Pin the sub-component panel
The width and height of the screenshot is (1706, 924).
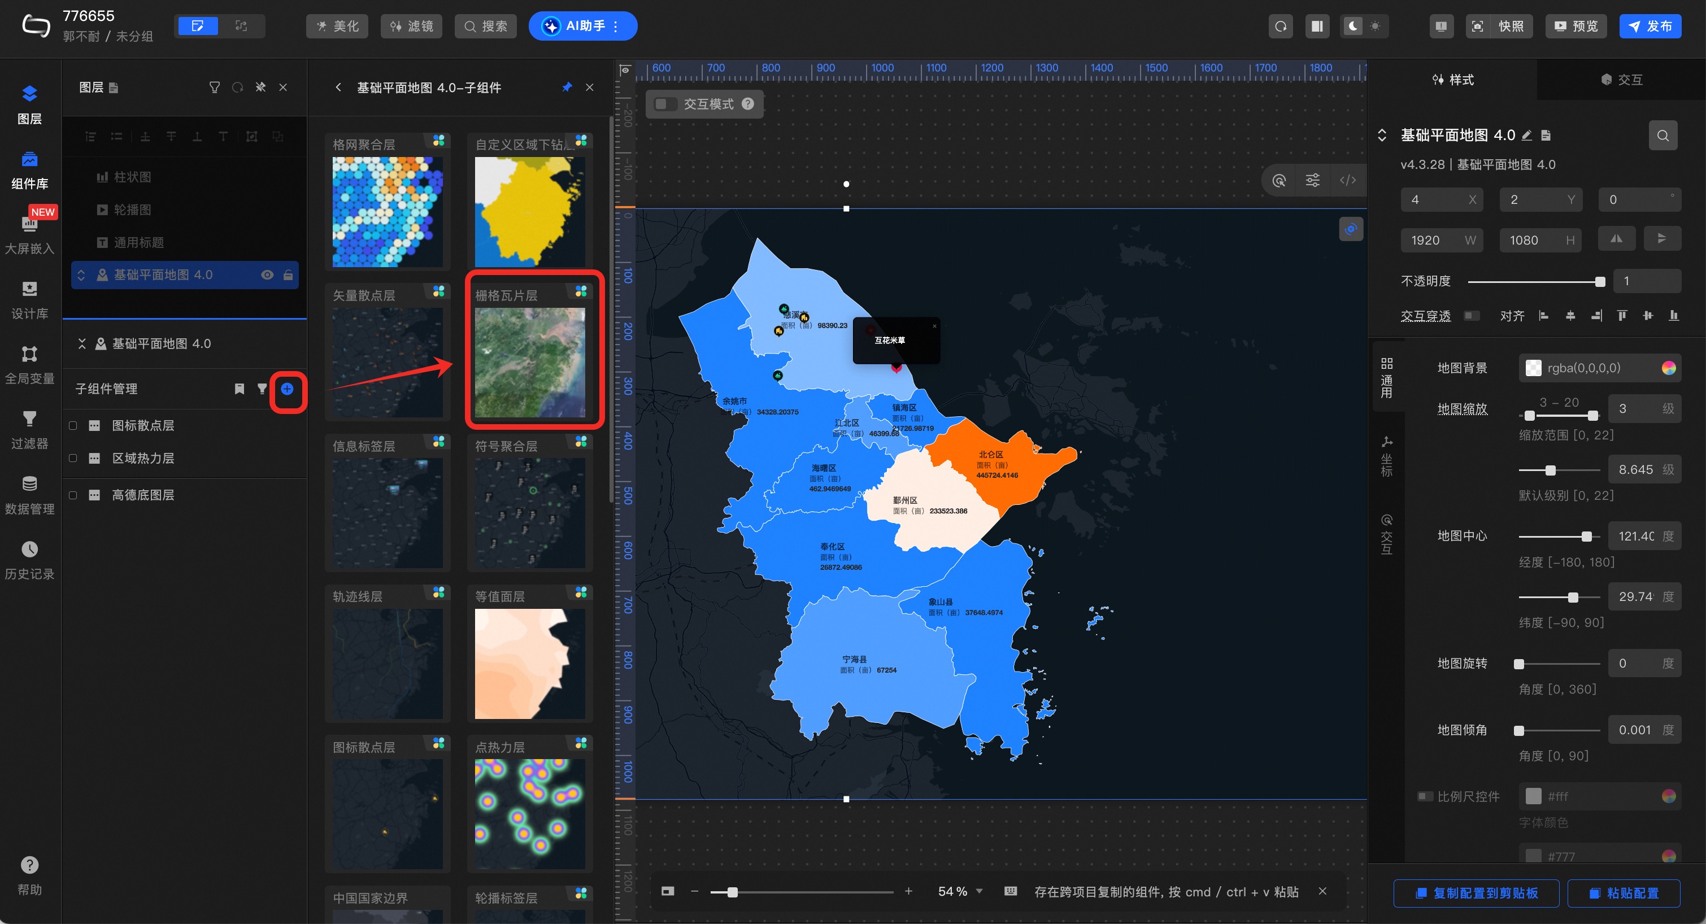[567, 88]
